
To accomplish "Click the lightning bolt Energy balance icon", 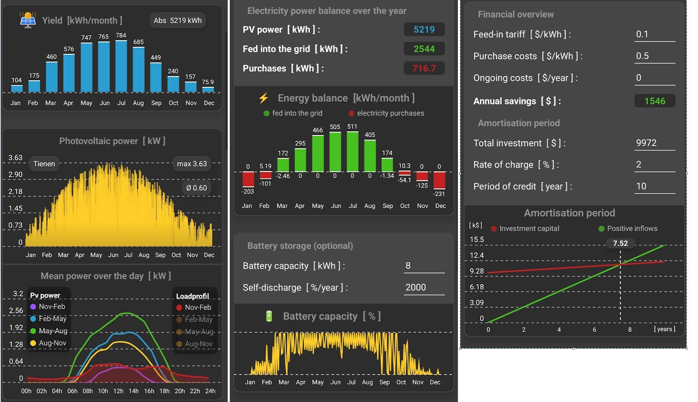I will tap(263, 98).
